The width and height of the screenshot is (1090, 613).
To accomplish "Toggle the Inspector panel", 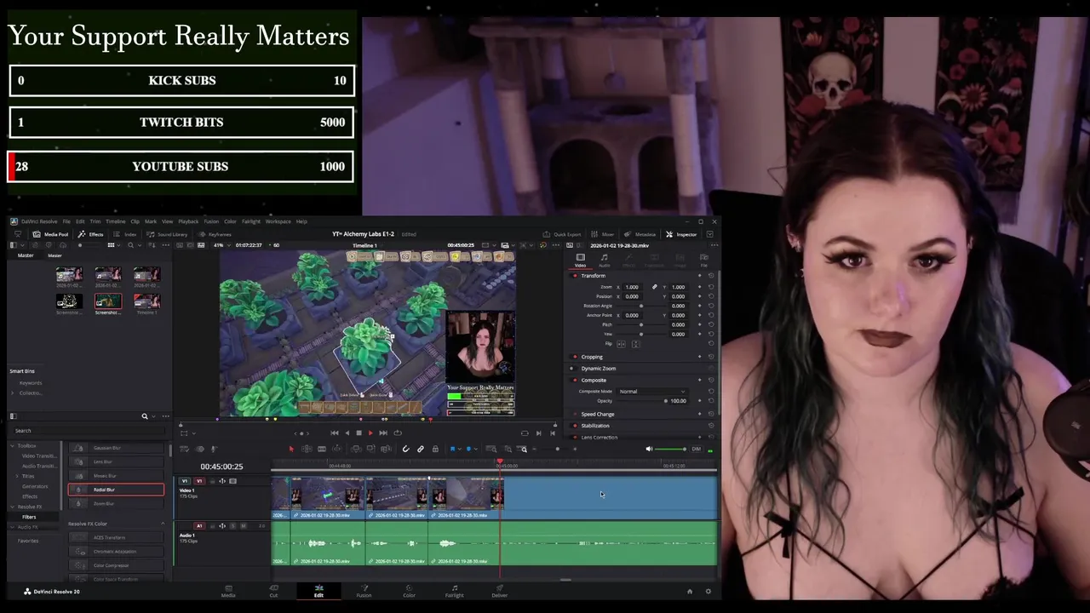I will point(681,234).
